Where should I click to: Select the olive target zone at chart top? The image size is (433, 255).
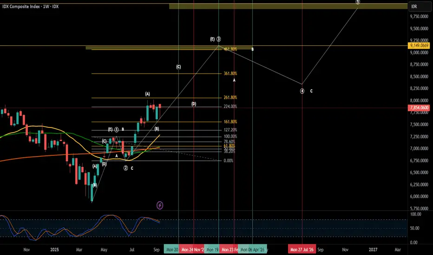289,6
